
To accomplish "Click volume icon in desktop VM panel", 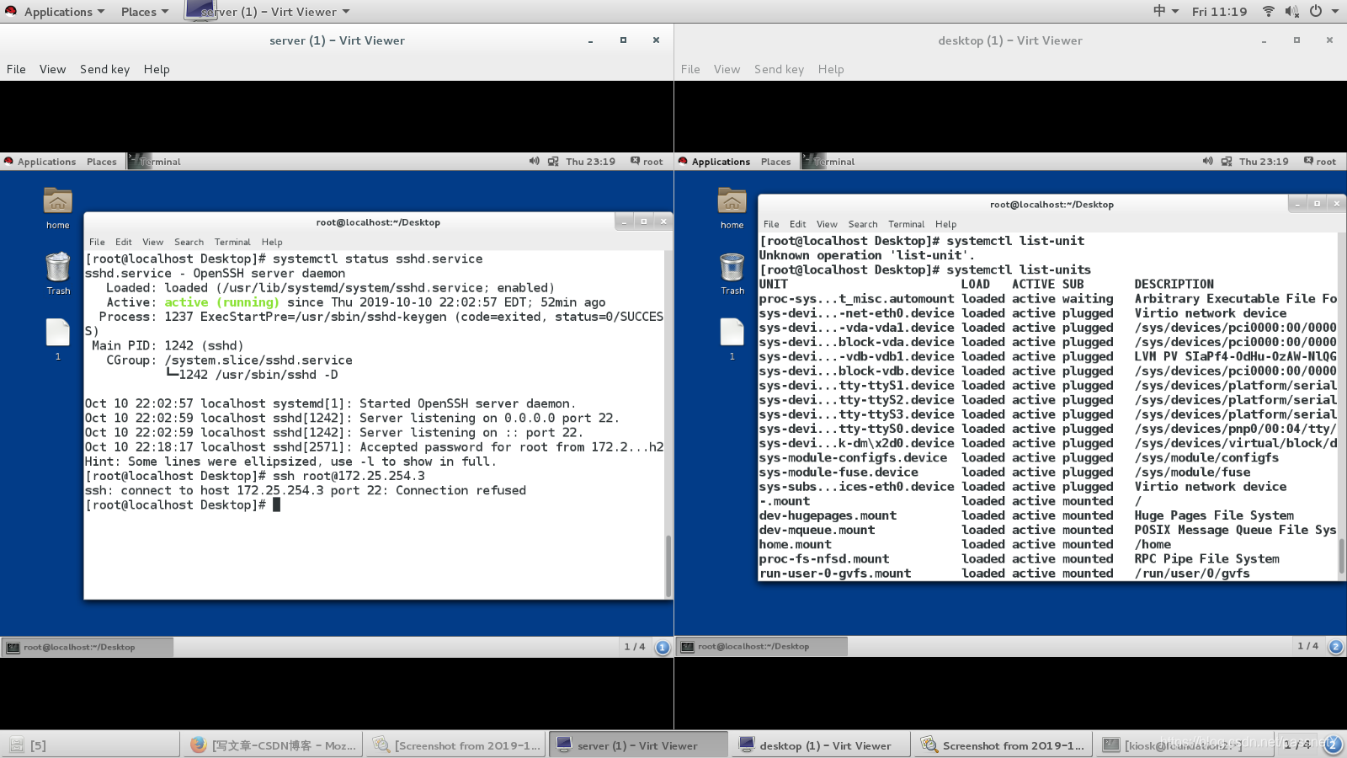I will click(1207, 161).
